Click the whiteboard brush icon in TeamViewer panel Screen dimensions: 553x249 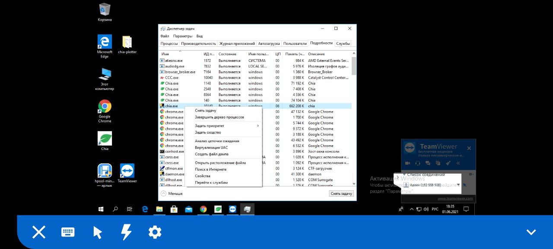tap(448, 163)
